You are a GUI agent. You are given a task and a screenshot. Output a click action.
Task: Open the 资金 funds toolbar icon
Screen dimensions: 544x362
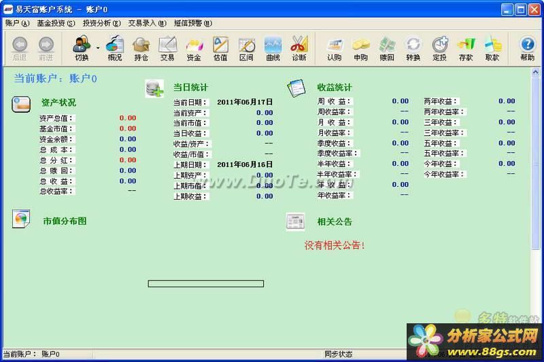(194, 48)
